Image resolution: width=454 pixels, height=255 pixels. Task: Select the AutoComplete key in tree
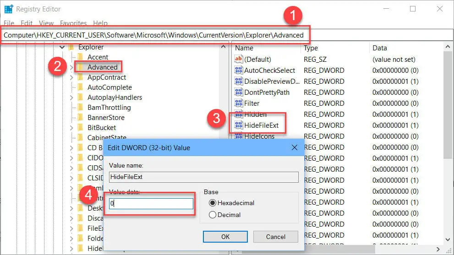pos(109,87)
